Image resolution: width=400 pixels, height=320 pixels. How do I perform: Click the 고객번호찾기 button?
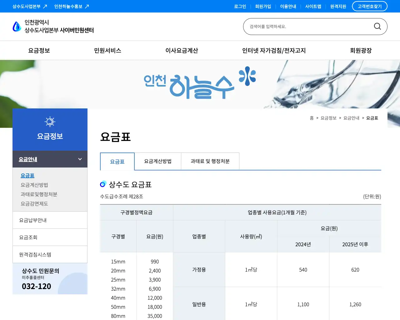coord(370,6)
